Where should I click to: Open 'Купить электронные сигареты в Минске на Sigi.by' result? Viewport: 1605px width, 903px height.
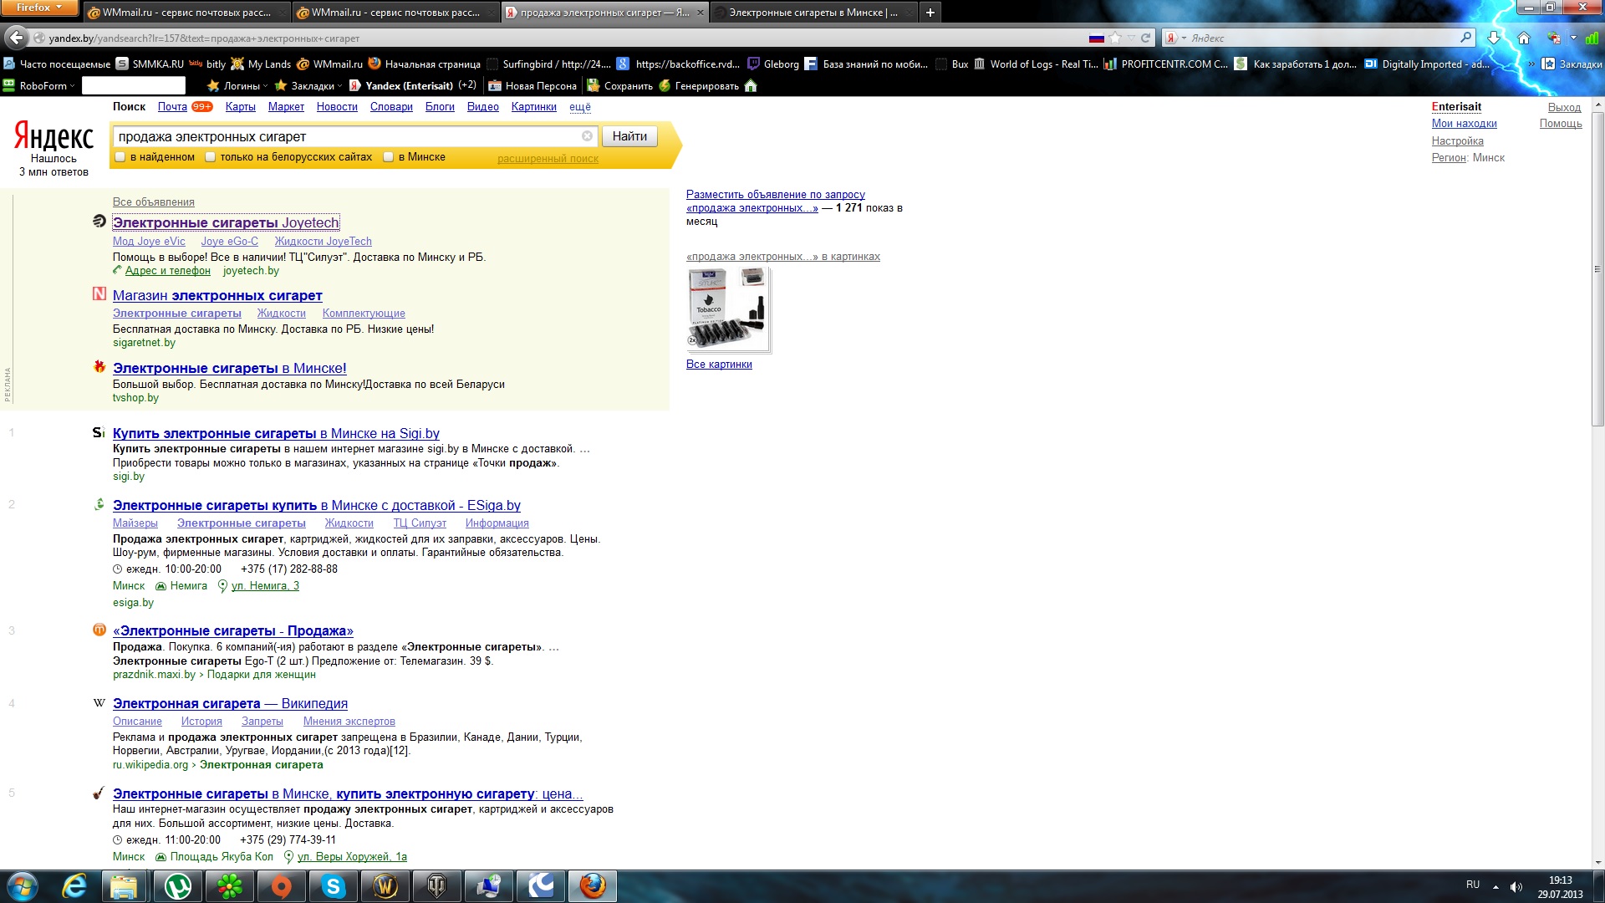pos(276,433)
